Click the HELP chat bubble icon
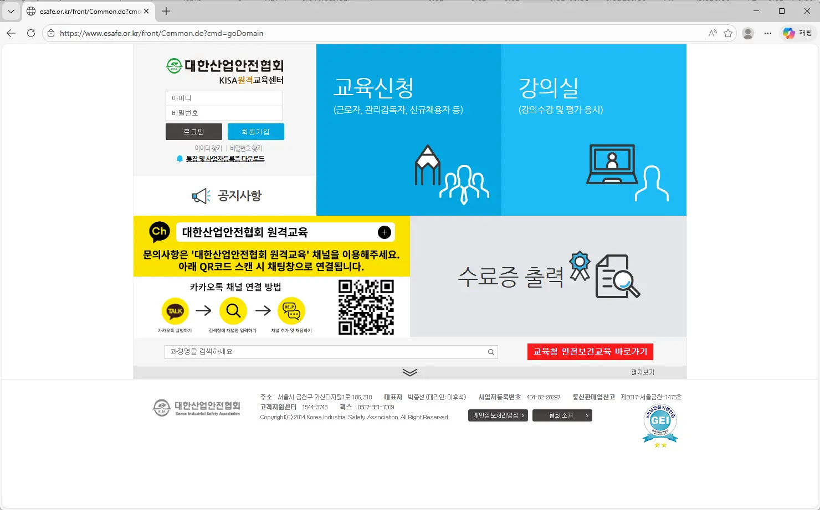820x510 pixels. (292, 310)
